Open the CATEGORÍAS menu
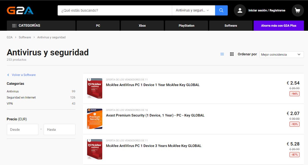This screenshot has height=165, width=308. click(41, 26)
